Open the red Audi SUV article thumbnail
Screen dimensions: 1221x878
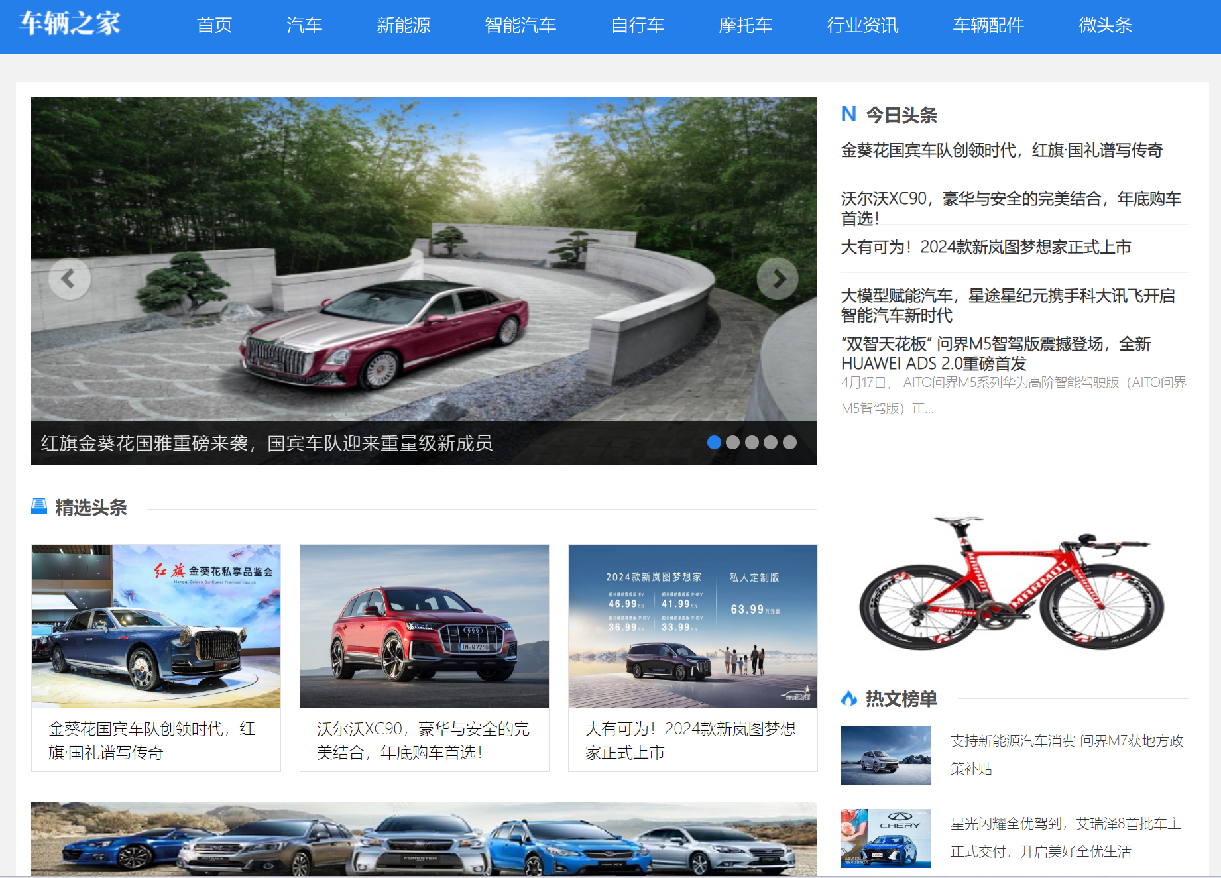(424, 626)
